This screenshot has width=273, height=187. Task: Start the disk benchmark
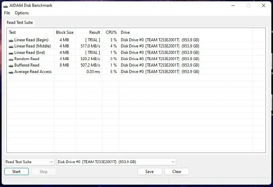point(16,172)
